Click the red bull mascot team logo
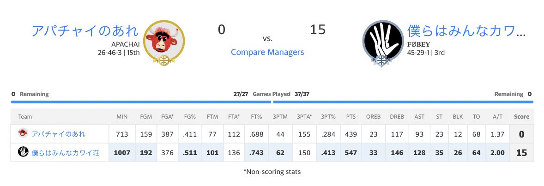This screenshot has width=544, height=186. 164,41
